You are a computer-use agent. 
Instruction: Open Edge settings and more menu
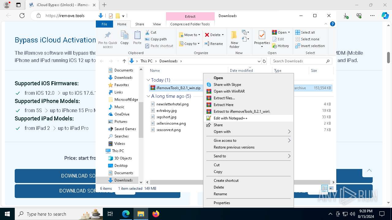click(x=372, y=16)
